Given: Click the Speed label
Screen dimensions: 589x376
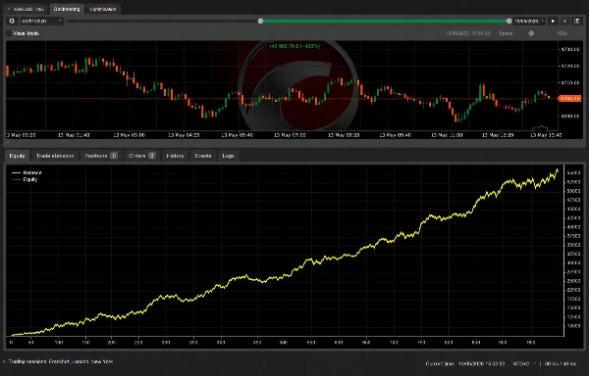Looking at the screenshot, I should 507,33.
